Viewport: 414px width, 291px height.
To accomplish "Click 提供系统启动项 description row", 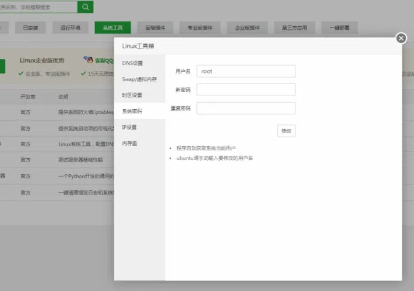I will pos(86,128).
